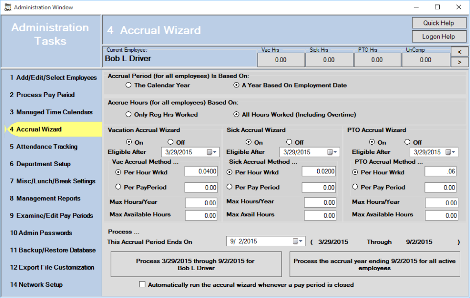Click the Administration Window app icon

pyautogui.click(x=8, y=7)
